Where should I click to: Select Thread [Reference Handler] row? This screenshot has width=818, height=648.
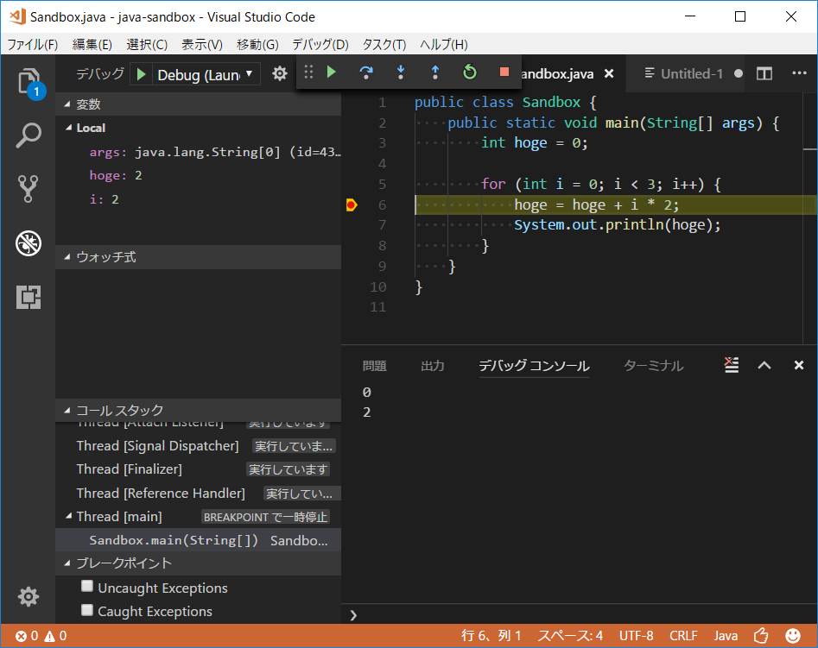[199, 493]
